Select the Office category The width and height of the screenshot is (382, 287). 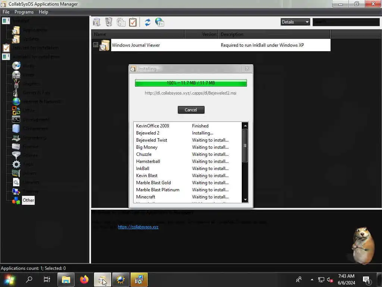point(24,111)
